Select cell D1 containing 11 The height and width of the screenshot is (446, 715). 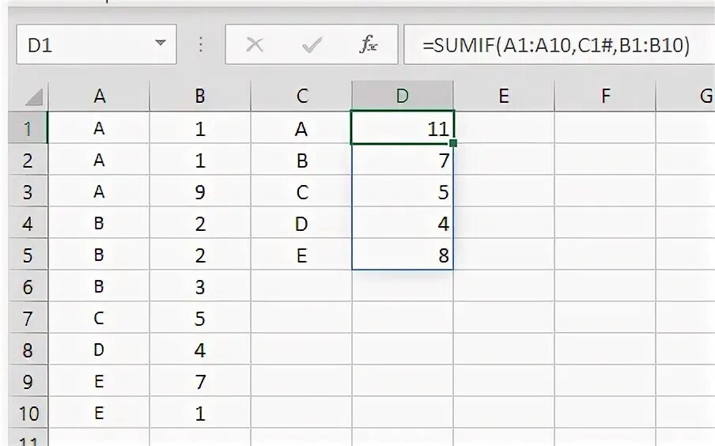(x=403, y=128)
